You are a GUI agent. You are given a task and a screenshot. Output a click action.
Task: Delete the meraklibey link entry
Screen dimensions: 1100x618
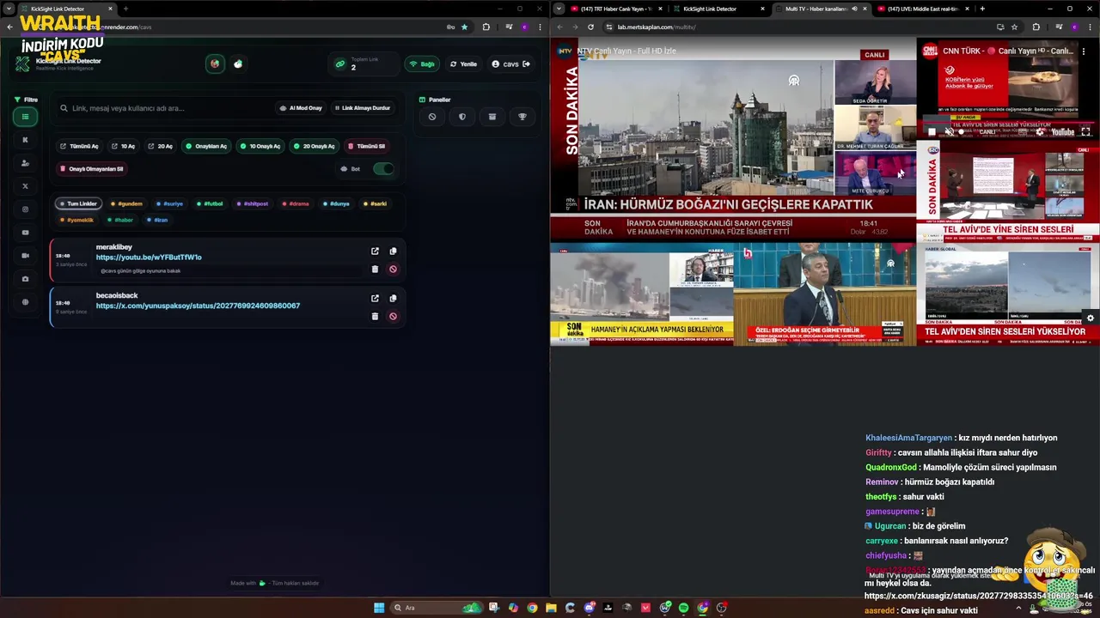(x=375, y=269)
